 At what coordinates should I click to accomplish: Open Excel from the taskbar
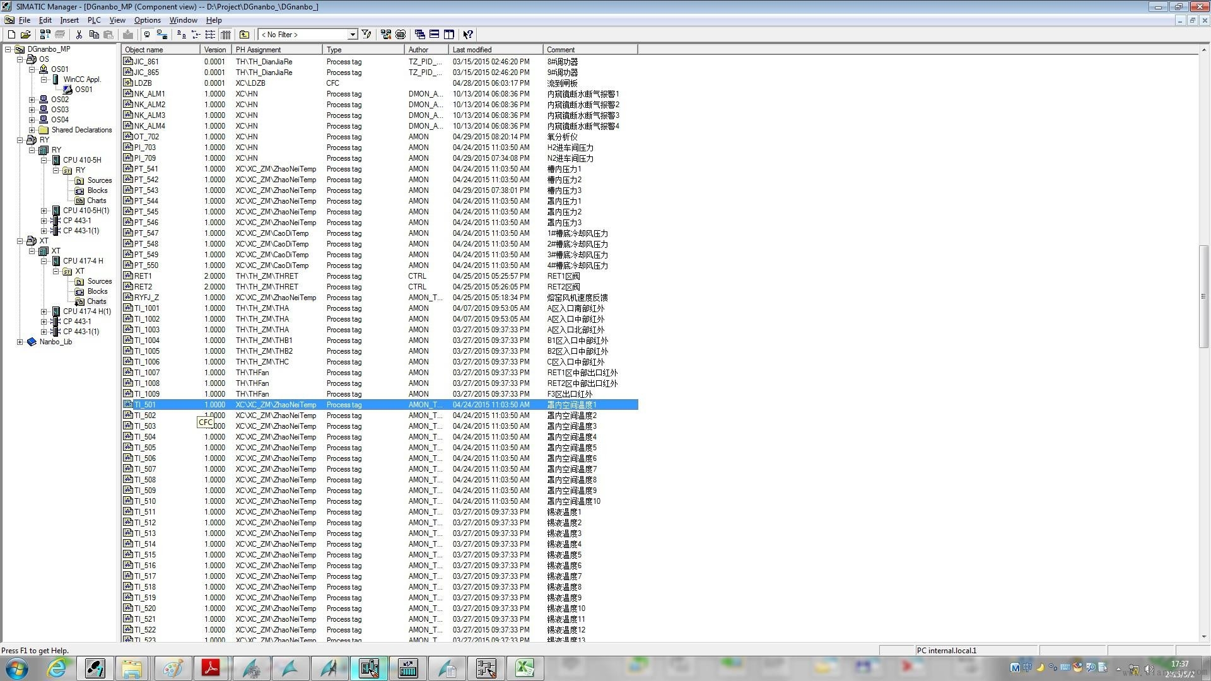(525, 668)
